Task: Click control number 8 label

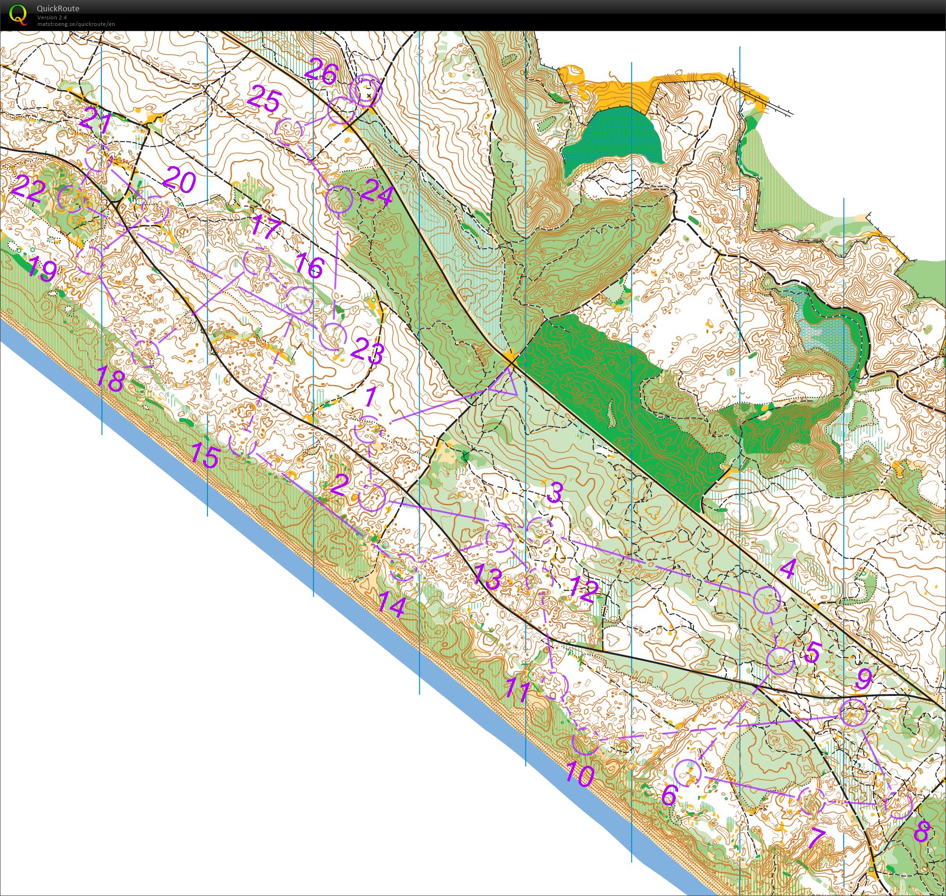Action: coord(921,831)
